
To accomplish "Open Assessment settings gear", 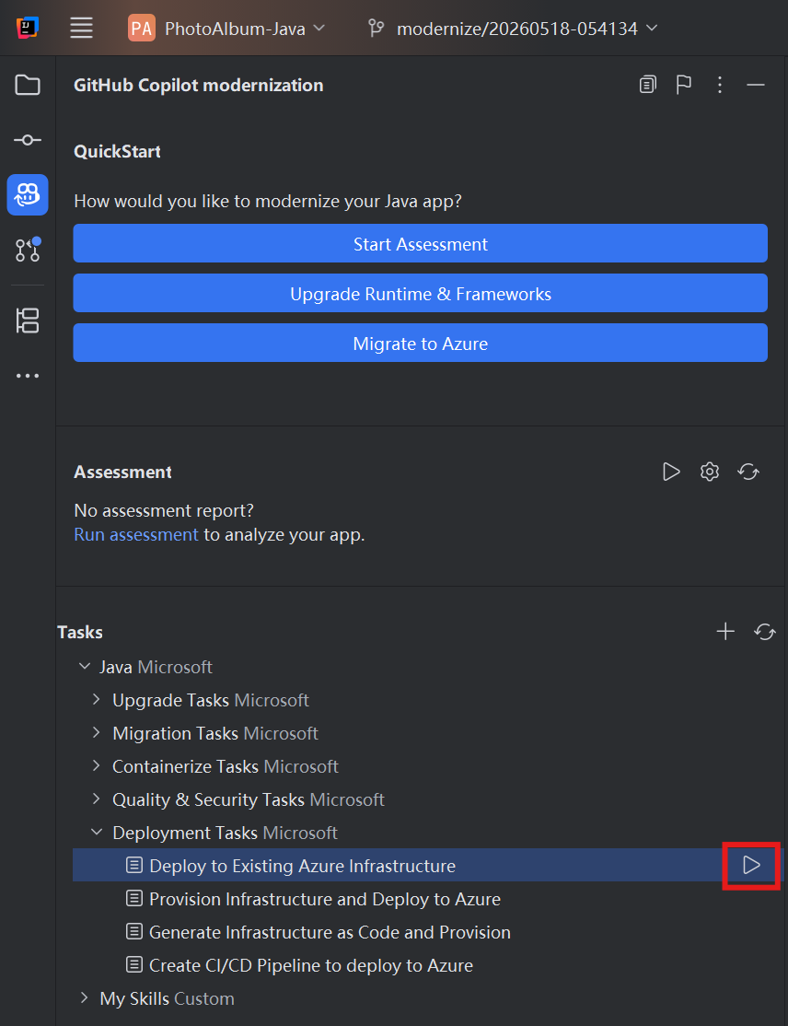I will coord(710,472).
